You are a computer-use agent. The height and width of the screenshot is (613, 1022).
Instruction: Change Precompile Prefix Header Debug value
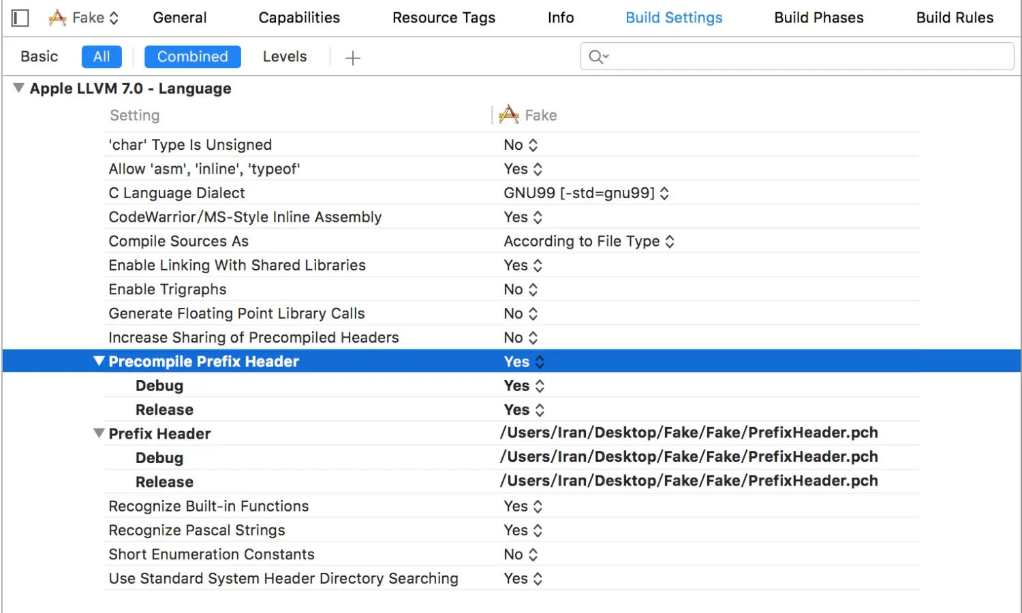[524, 386]
